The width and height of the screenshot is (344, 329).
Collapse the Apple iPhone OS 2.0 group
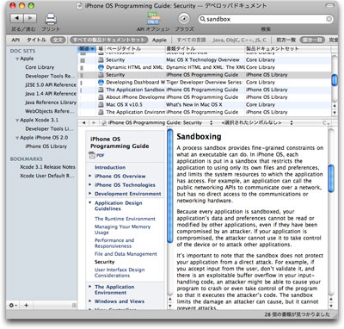point(17,138)
